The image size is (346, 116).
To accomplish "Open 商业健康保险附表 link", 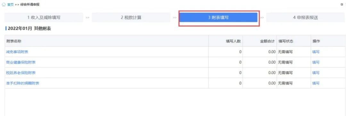I will point(21,62).
